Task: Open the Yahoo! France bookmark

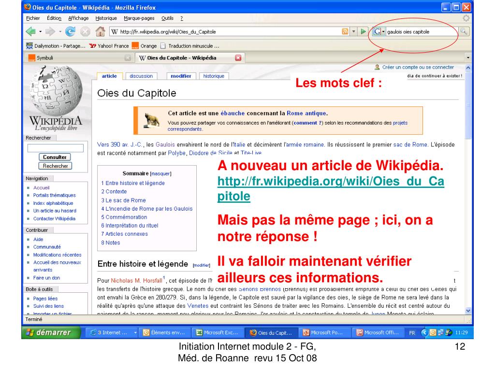Action: pos(109,46)
